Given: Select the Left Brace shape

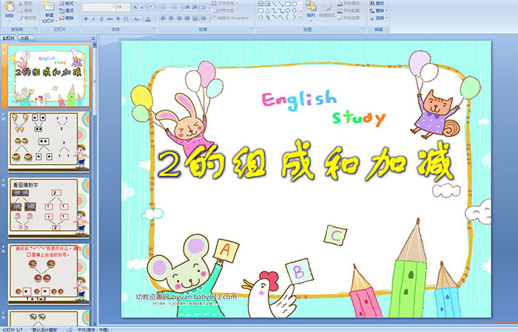Looking at the screenshot, I should (x=287, y=17).
